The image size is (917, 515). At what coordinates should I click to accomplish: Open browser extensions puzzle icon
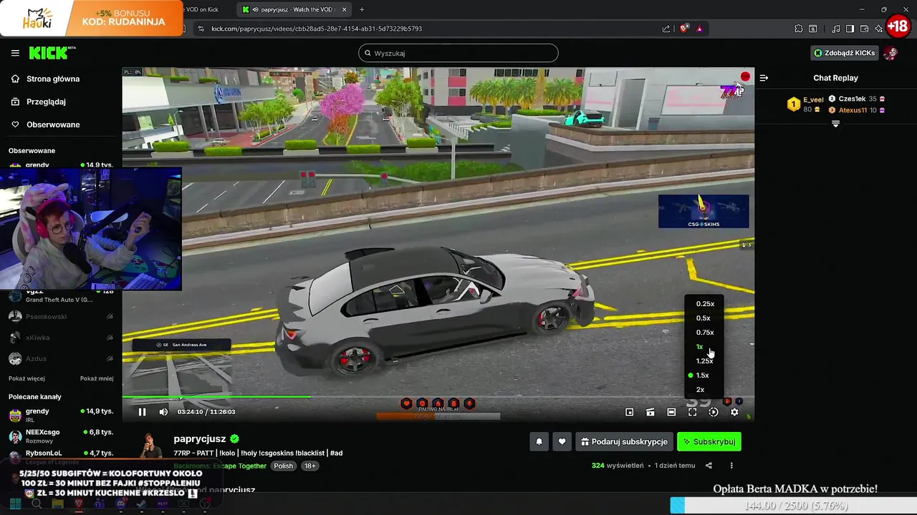click(x=799, y=29)
